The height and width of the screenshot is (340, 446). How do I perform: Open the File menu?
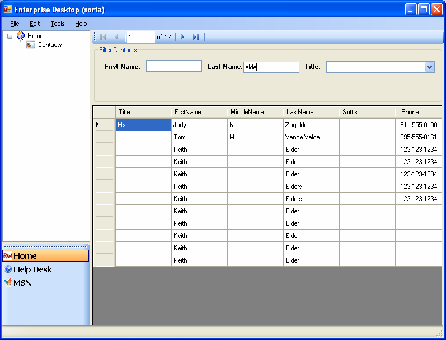(x=15, y=24)
